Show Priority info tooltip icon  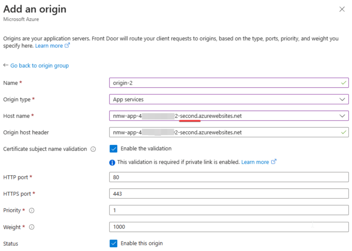pos(32,210)
